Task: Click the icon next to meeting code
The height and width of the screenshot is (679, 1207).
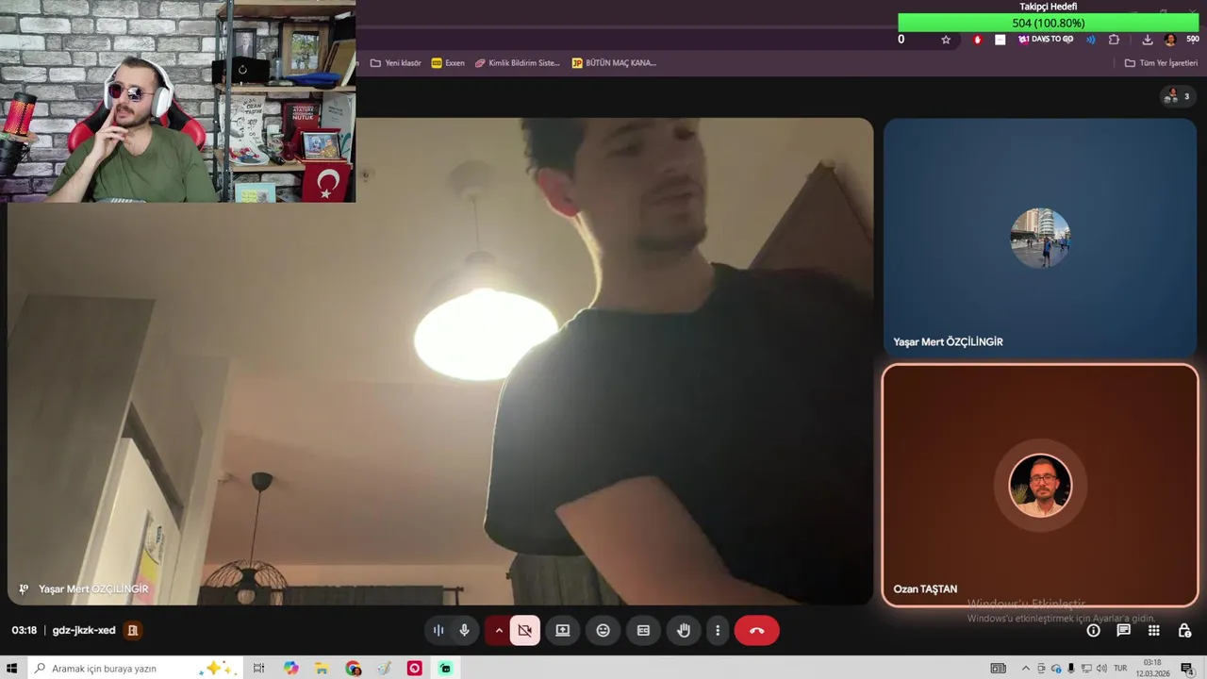Action: click(133, 630)
